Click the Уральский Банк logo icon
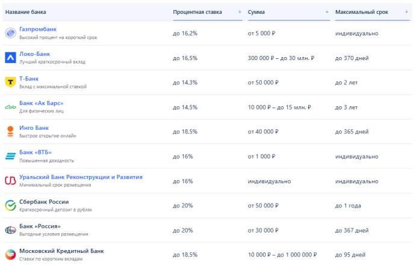The image size is (416, 271). (x=10, y=181)
